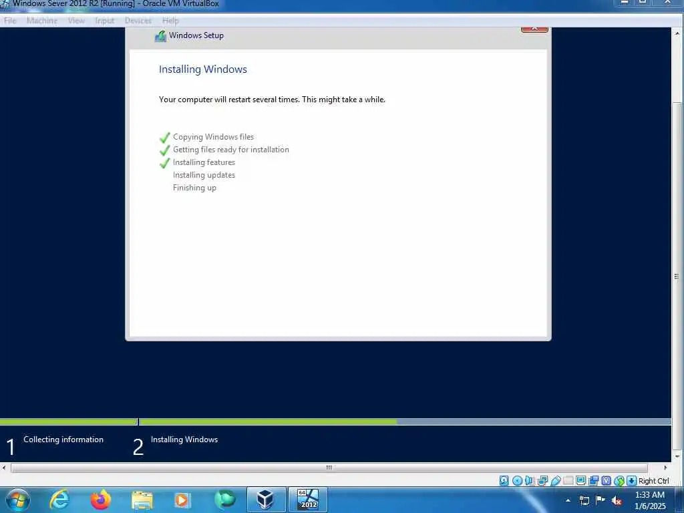Click the optical drive icon in VirtualBox status bar
Image resolution: width=684 pixels, height=513 pixels.
tap(517, 481)
